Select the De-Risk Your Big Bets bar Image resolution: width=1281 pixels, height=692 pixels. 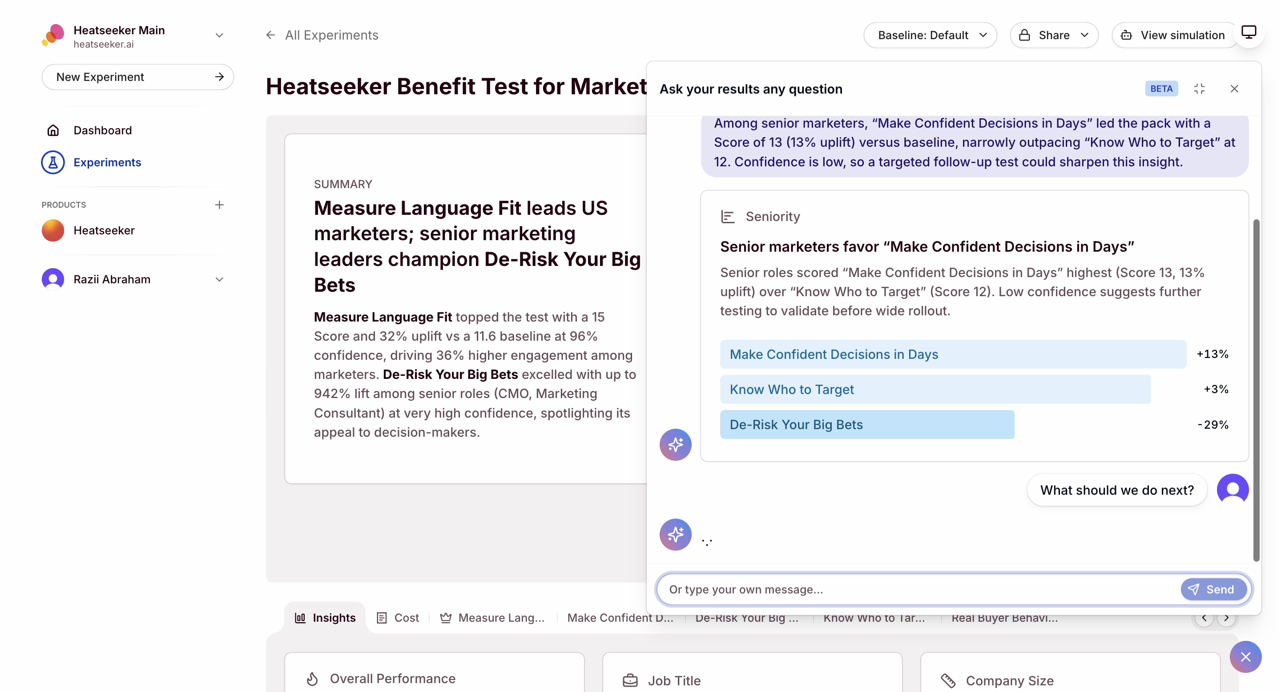point(867,425)
